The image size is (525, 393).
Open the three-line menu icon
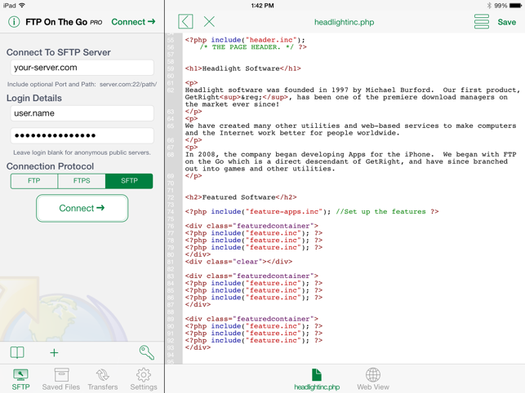tap(482, 22)
